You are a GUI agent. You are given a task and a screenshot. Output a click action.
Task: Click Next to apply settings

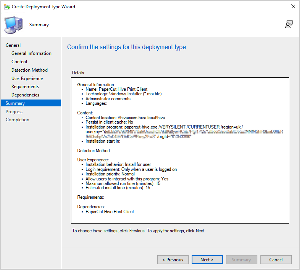[207, 260]
